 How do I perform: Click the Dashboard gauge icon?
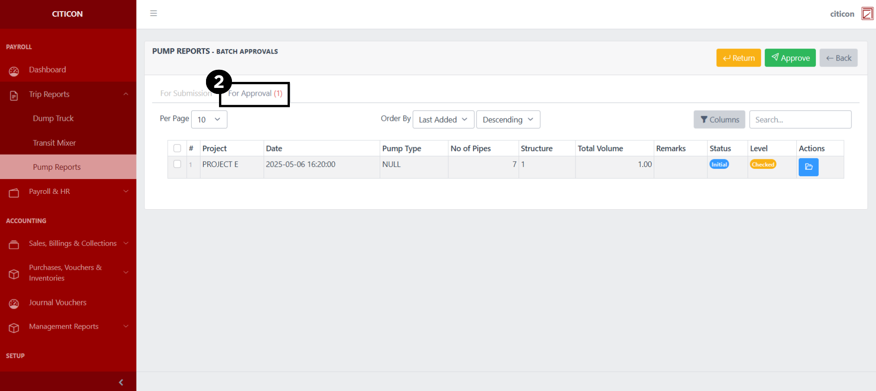point(14,71)
